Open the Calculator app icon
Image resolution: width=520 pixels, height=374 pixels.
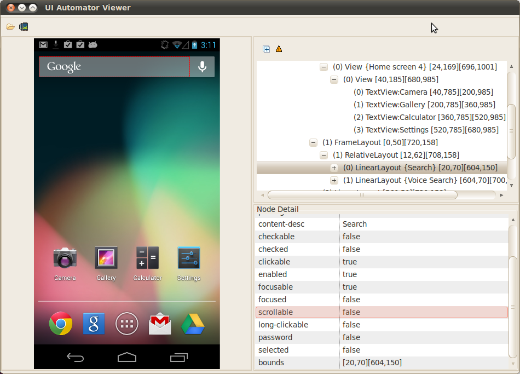pyautogui.click(x=147, y=258)
